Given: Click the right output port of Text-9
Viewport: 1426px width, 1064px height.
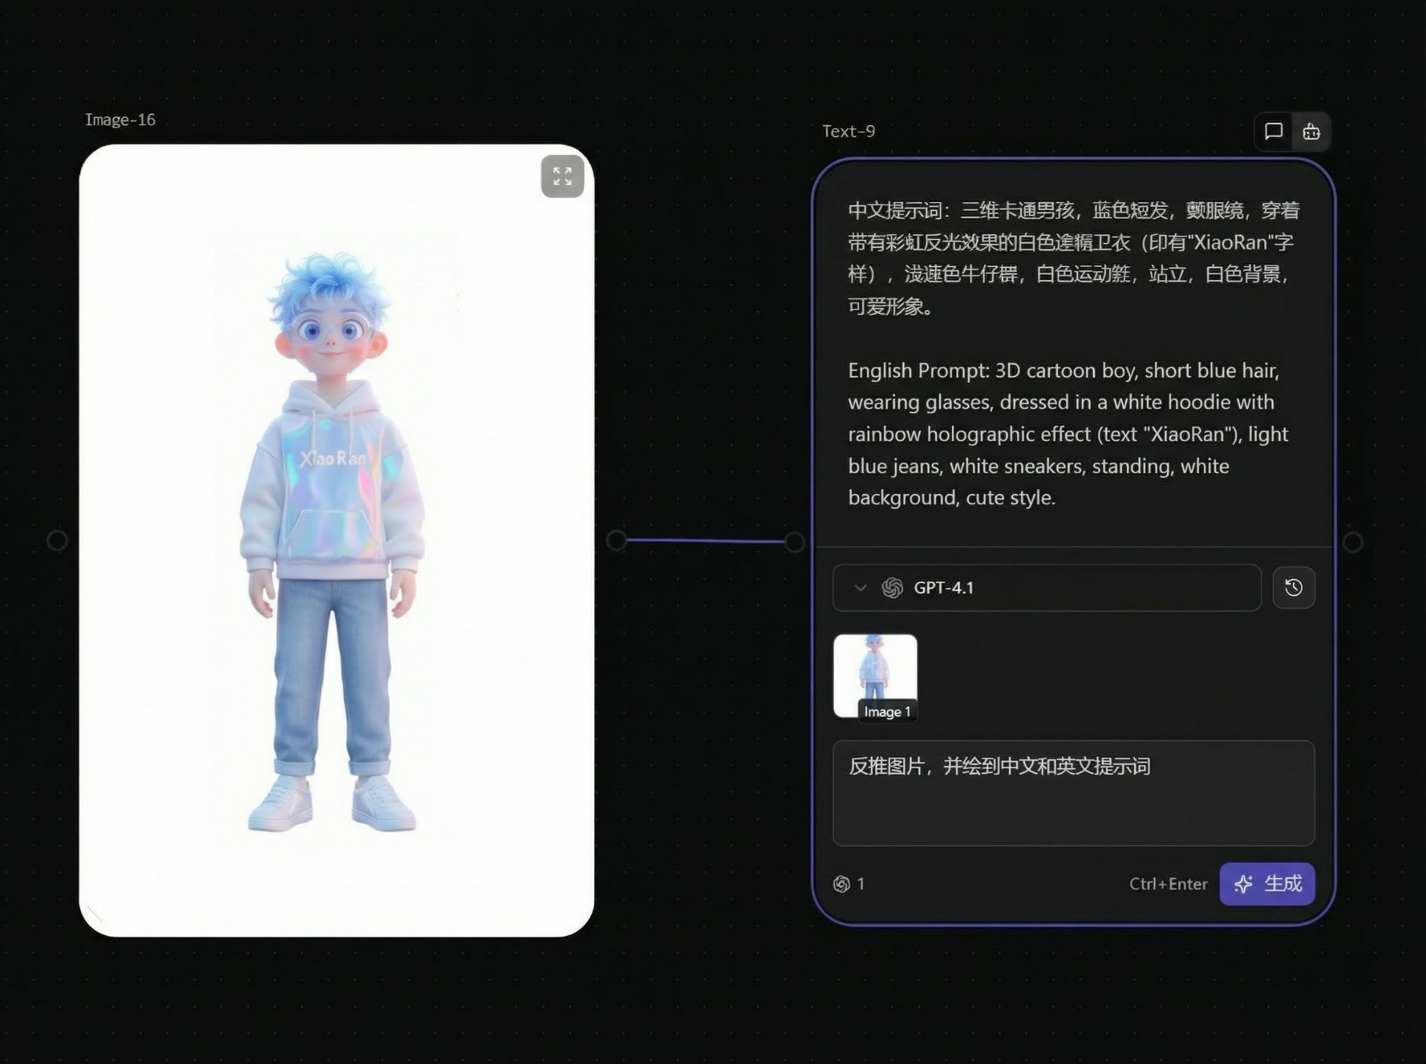Looking at the screenshot, I should tap(1352, 541).
